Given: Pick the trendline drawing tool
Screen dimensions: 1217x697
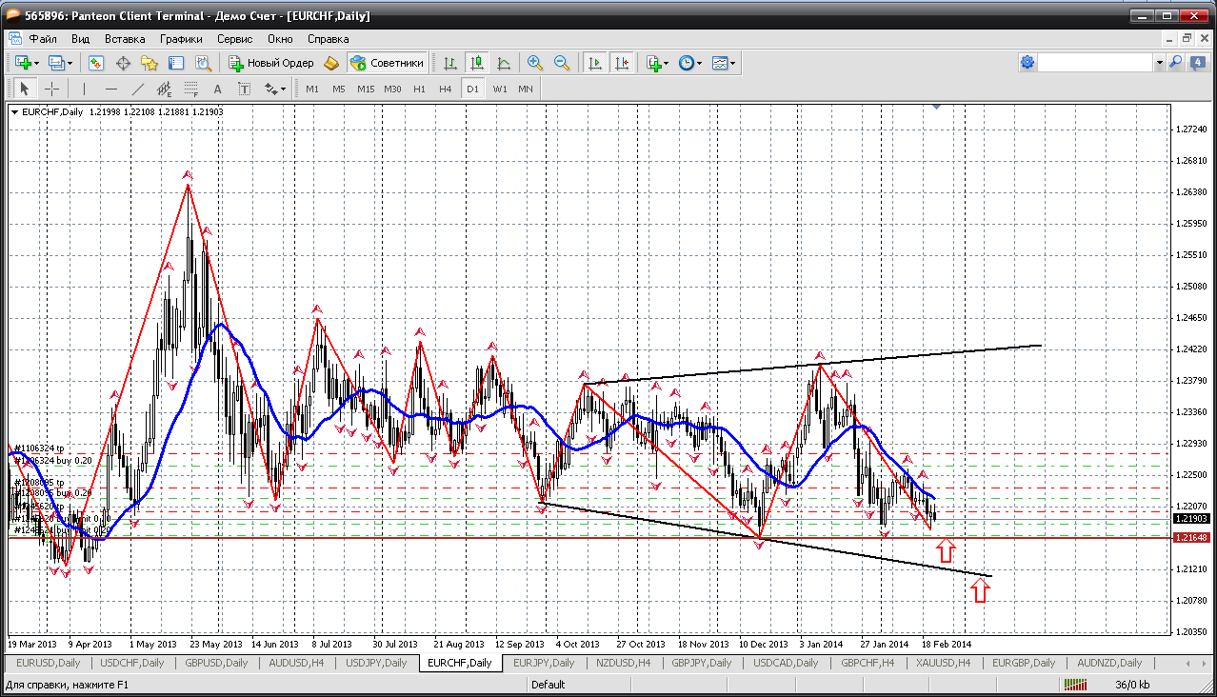Looking at the screenshot, I should tap(137, 89).
